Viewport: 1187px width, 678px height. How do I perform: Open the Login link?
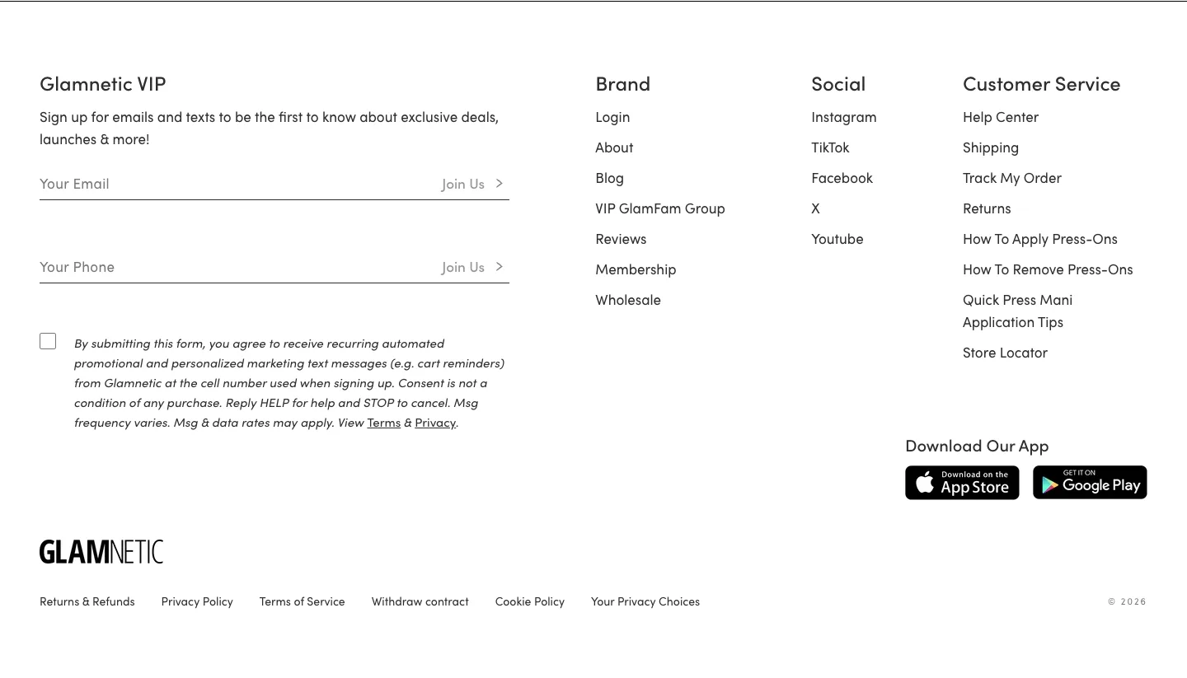(x=612, y=117)
